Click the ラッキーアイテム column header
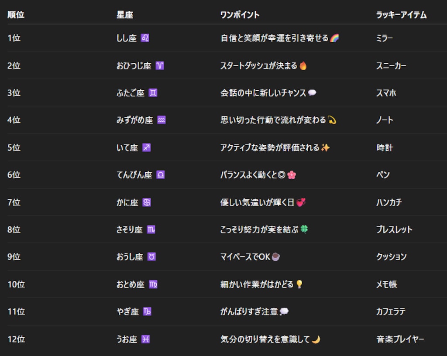 point(402,14)
